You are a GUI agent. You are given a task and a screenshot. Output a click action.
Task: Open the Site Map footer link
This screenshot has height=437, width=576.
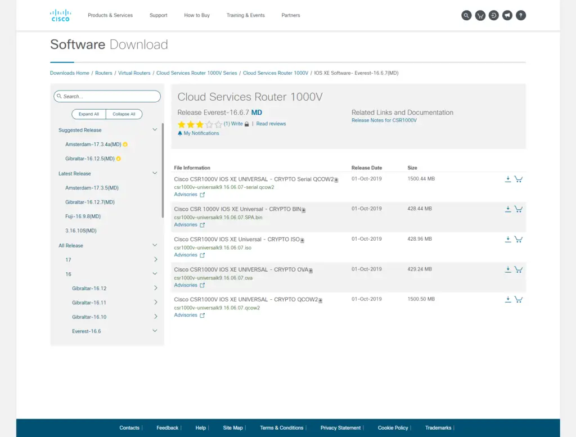(x=232, y=428)
